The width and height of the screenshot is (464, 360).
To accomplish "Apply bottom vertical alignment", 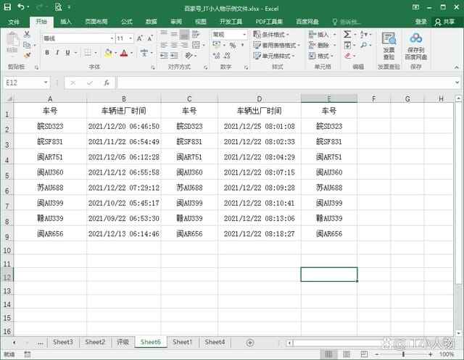I will 184,34.
